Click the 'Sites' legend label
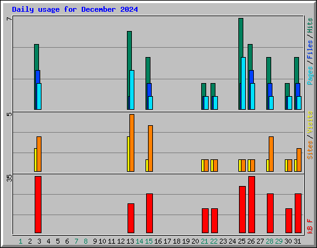 (310, 150)
